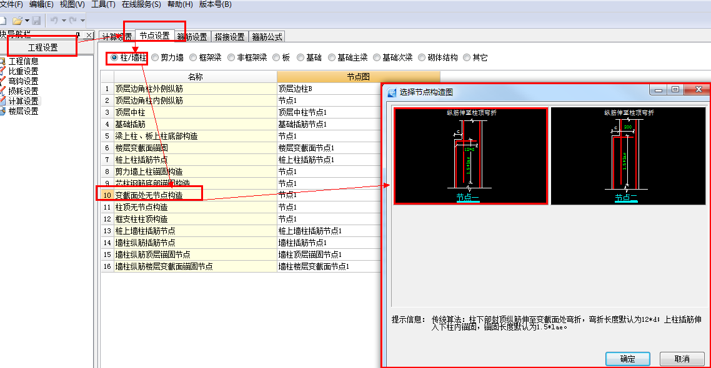Screen dimensions: 711x368
Task: Open the 帮助(H) menu
Action: click(180, 4)
